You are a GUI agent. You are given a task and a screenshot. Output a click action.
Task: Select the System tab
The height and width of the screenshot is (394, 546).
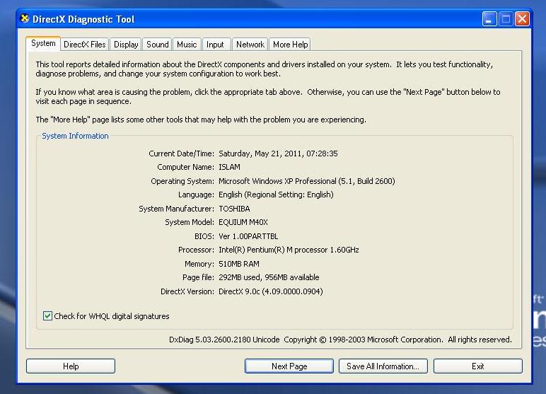pyautogui.click(x=43, y=43)
